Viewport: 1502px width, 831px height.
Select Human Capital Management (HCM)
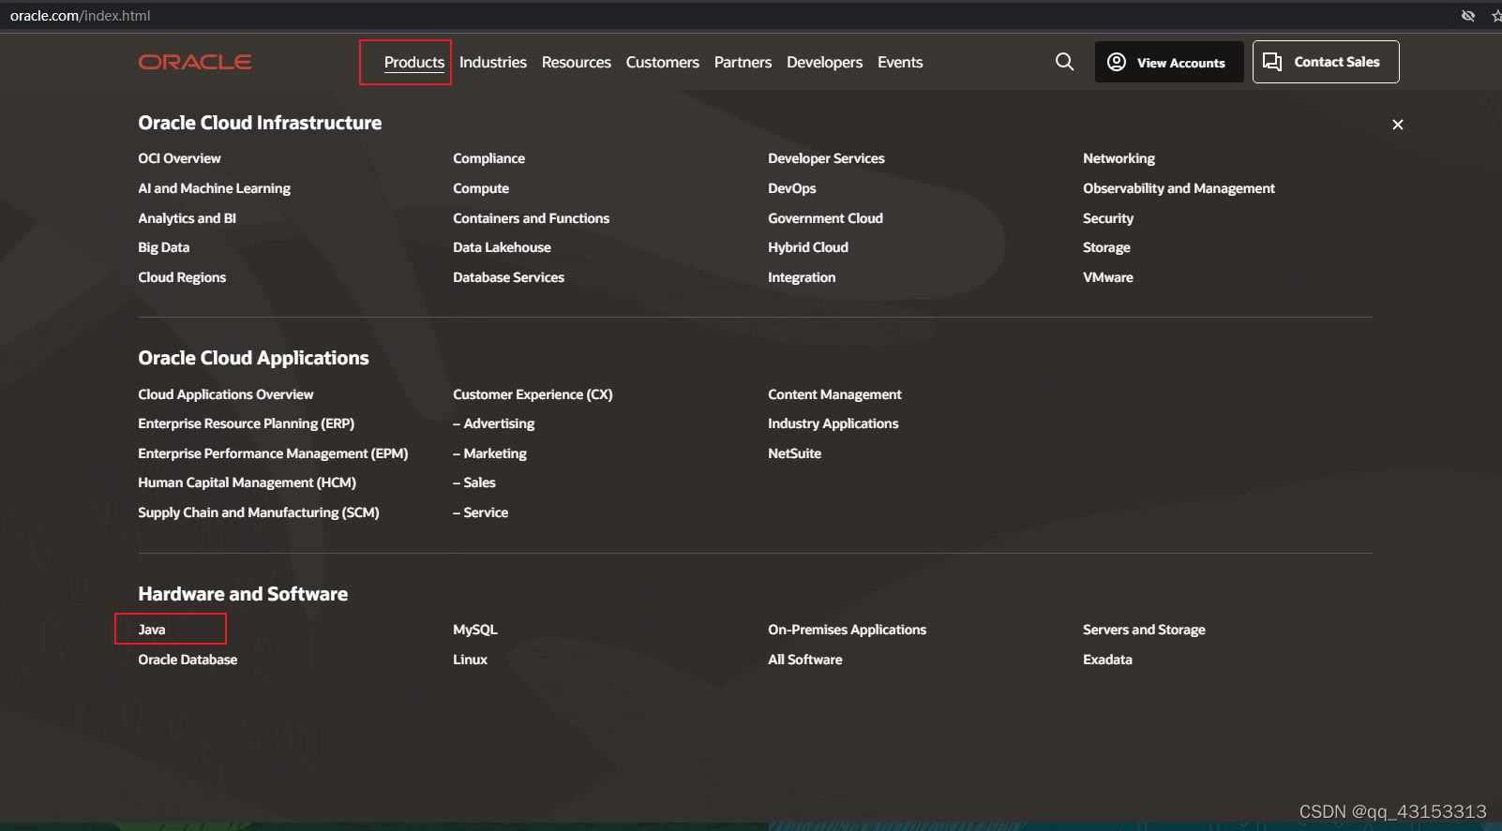click(x=247, y=482)
